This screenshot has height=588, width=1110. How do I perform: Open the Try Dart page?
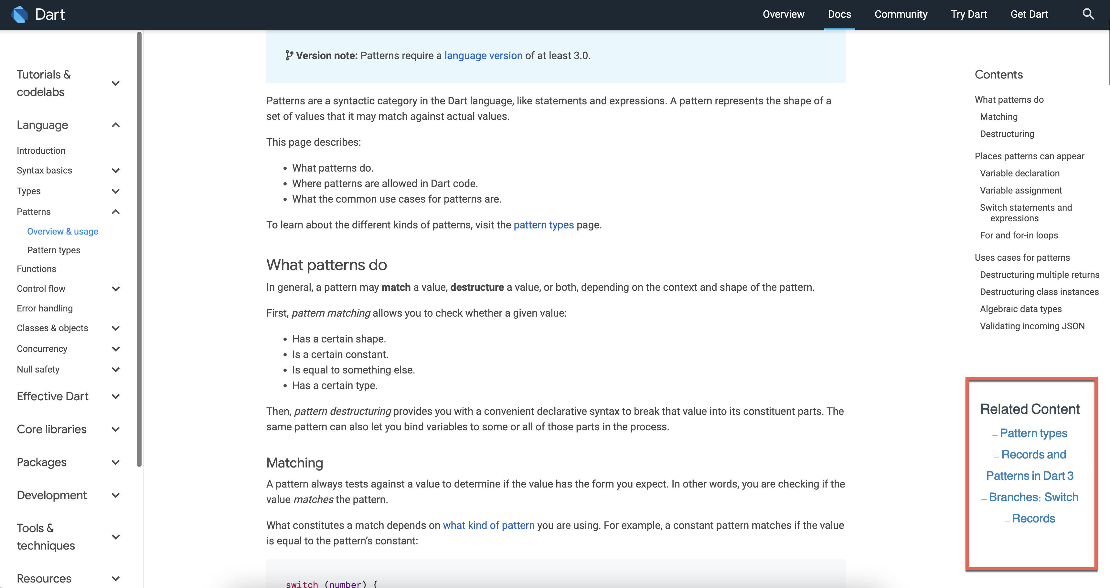point(969,14)
